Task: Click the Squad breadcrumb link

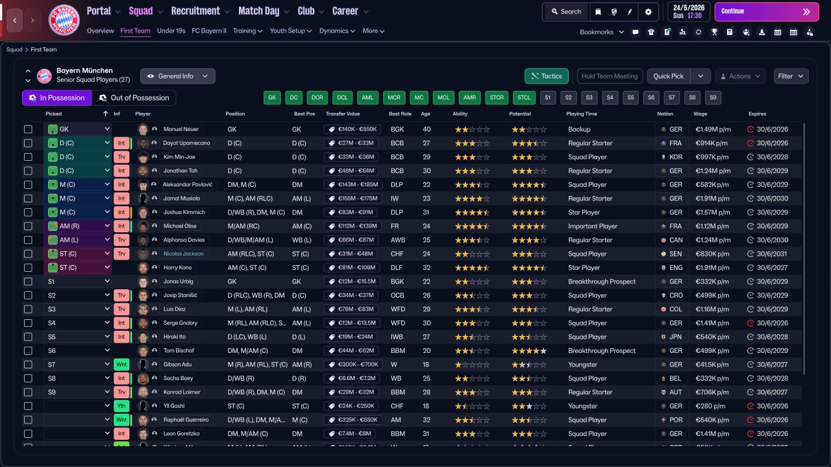Action: pyautogui.click(x=14, y=49)
